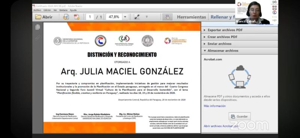The height and width of the screenshot is (138, 300).
Task: Click signatory name Ing Damiana Mann
Action: click(65, 114)
